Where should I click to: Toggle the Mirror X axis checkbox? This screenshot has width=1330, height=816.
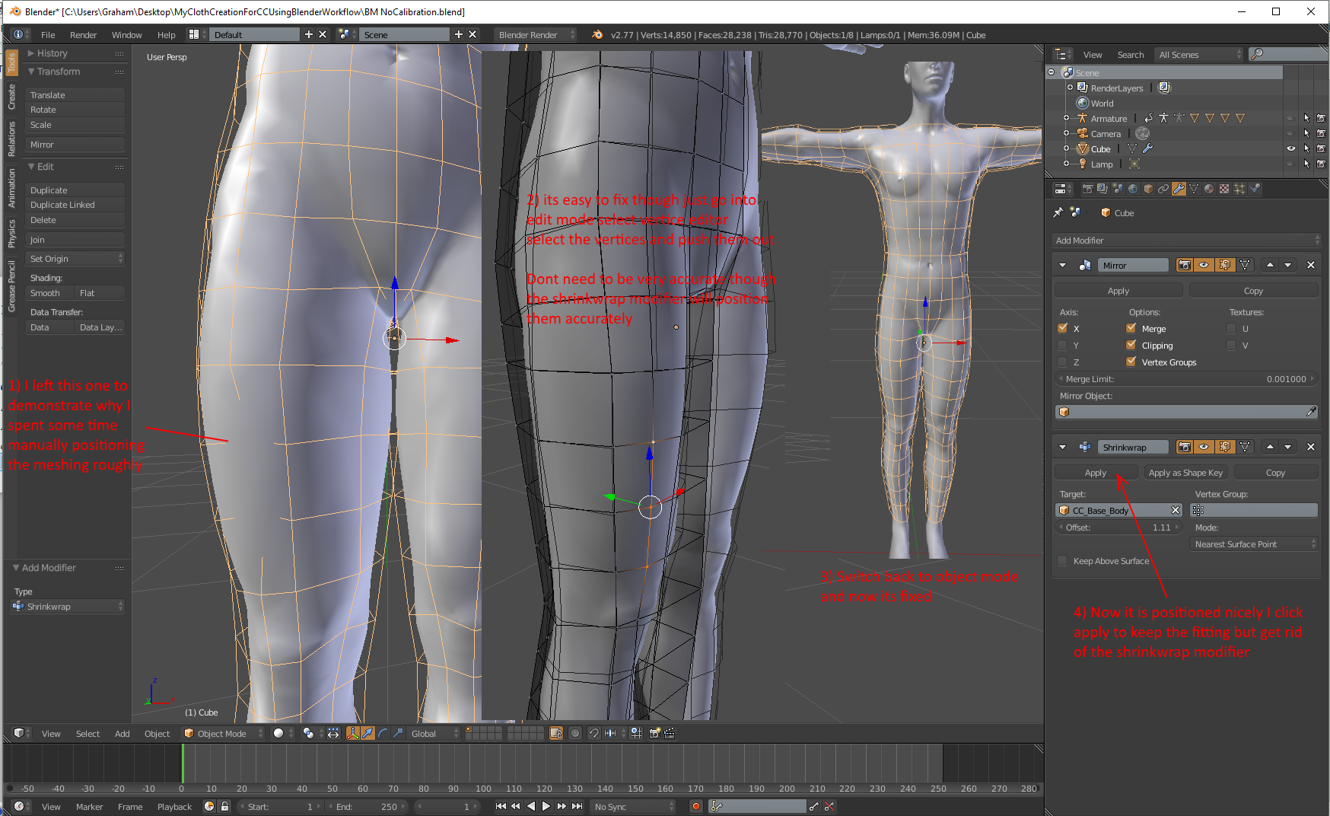(1062, 328)
